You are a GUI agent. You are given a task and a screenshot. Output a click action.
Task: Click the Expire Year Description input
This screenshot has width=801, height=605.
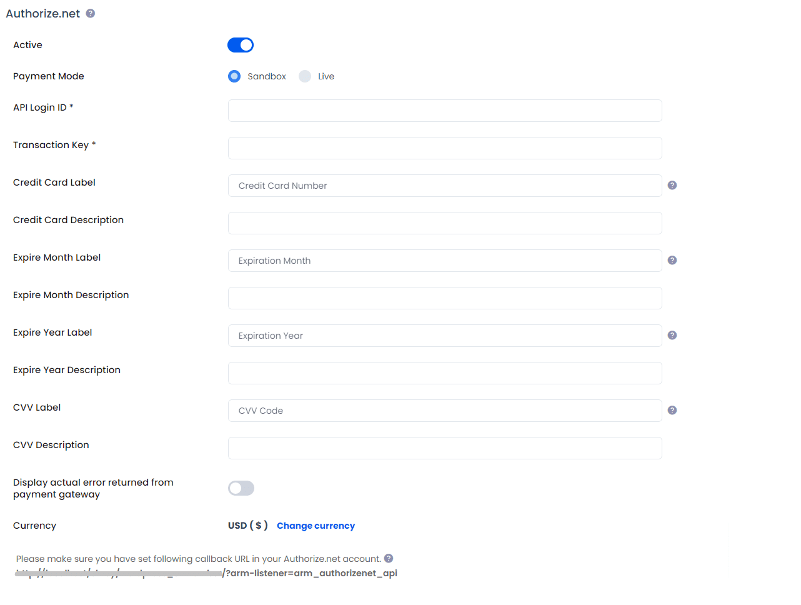click(445, 373)
